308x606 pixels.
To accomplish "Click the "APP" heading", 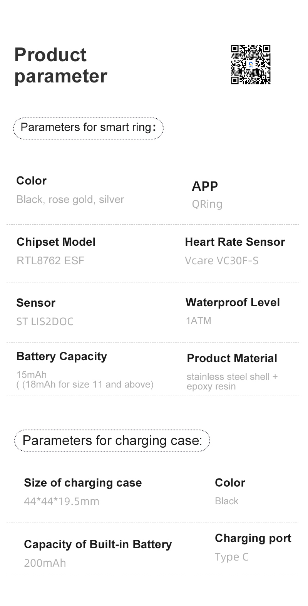I will pos(205,186).
